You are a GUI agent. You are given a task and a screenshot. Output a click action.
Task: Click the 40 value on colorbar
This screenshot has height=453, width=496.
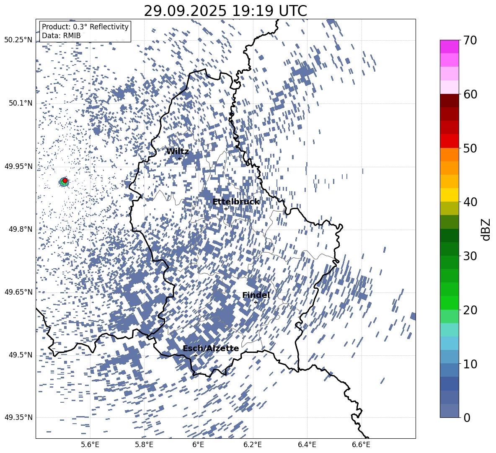click(x=470, y=202)
